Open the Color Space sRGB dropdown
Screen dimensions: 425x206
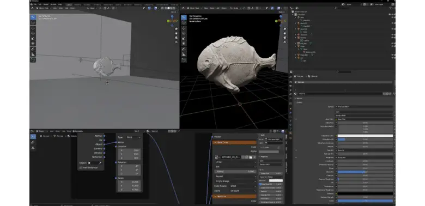(x=242, y=186)
